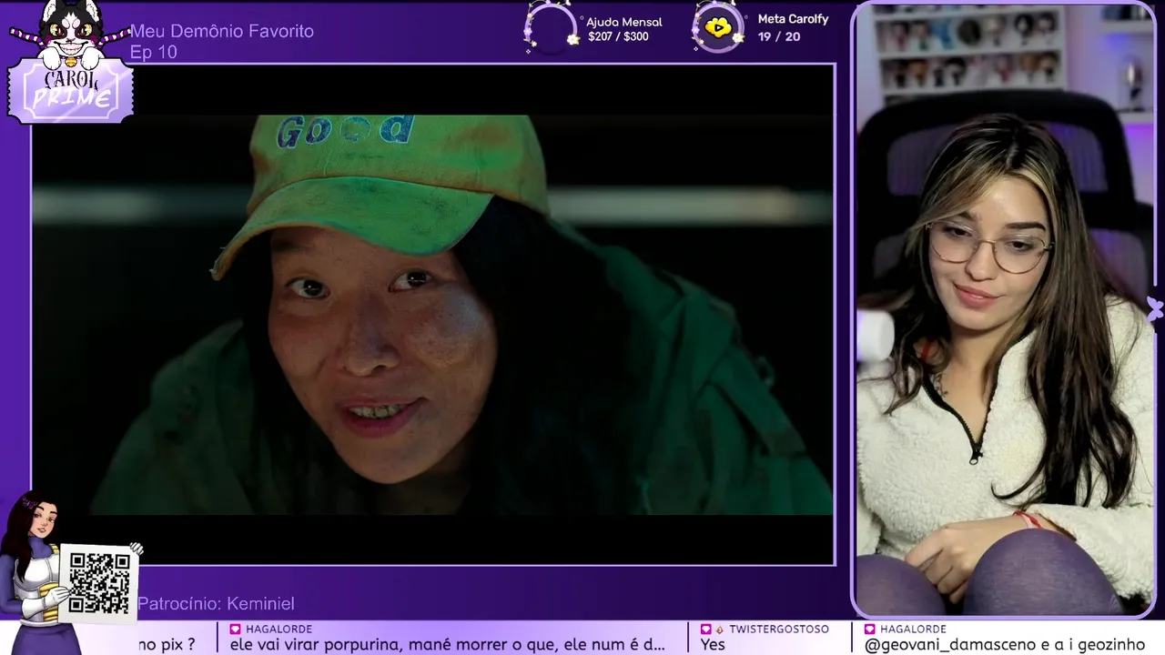1165x655 pixels.
Task: Click the heart badge beside TWISTERGOSTOSO
Action: (705, 630)
